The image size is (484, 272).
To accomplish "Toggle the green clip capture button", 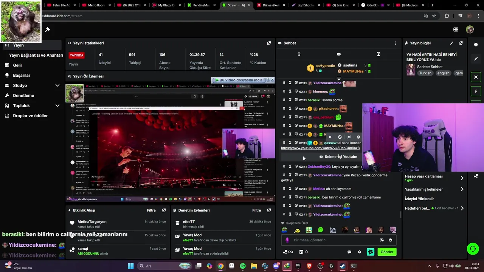I will point(476,77).
